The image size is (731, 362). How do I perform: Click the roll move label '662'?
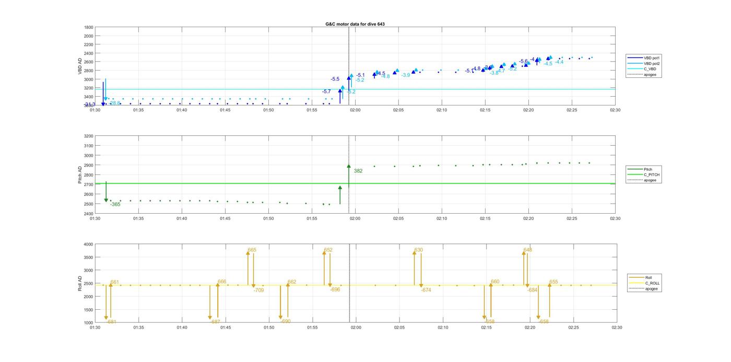[x=292, y=282]
